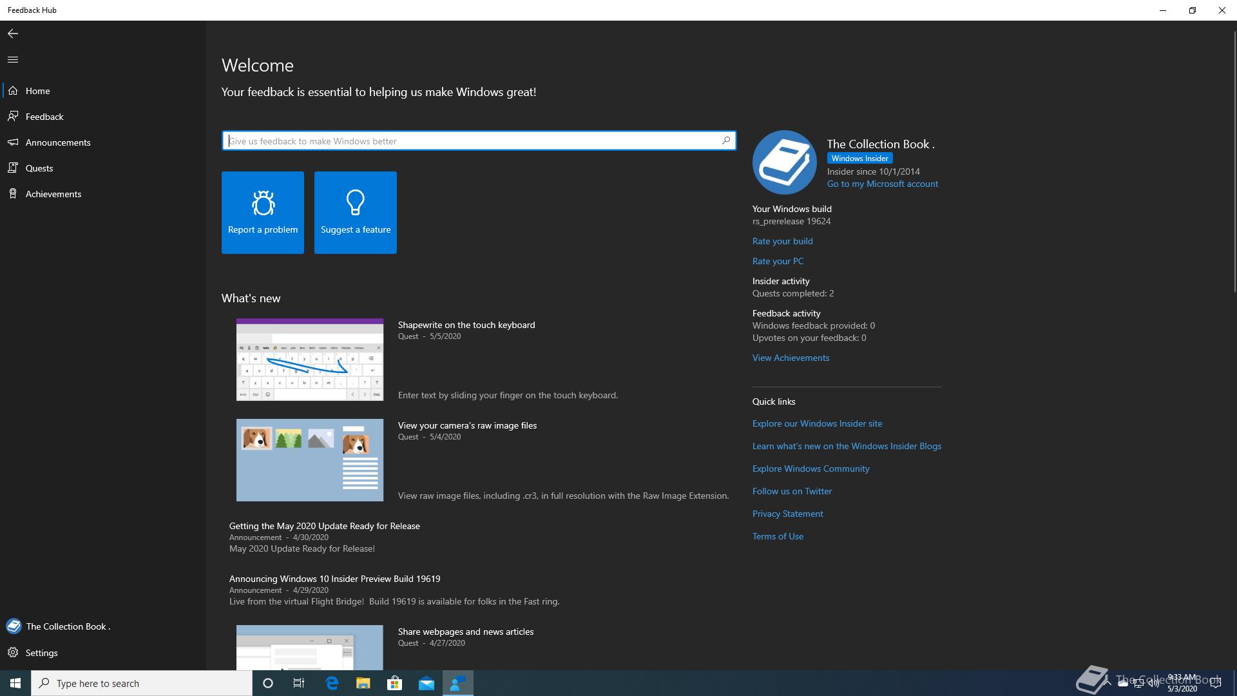This screenshot has height=696, width=1237.
Task: Launch Microsoft Edge from taskbar
Action: point(332,683)
